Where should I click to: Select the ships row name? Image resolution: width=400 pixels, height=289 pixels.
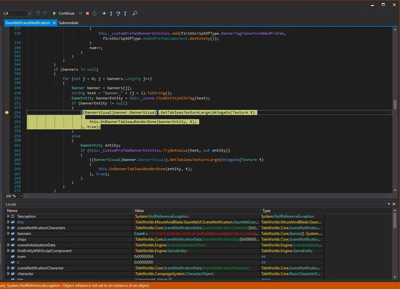[x=22, y=239]
